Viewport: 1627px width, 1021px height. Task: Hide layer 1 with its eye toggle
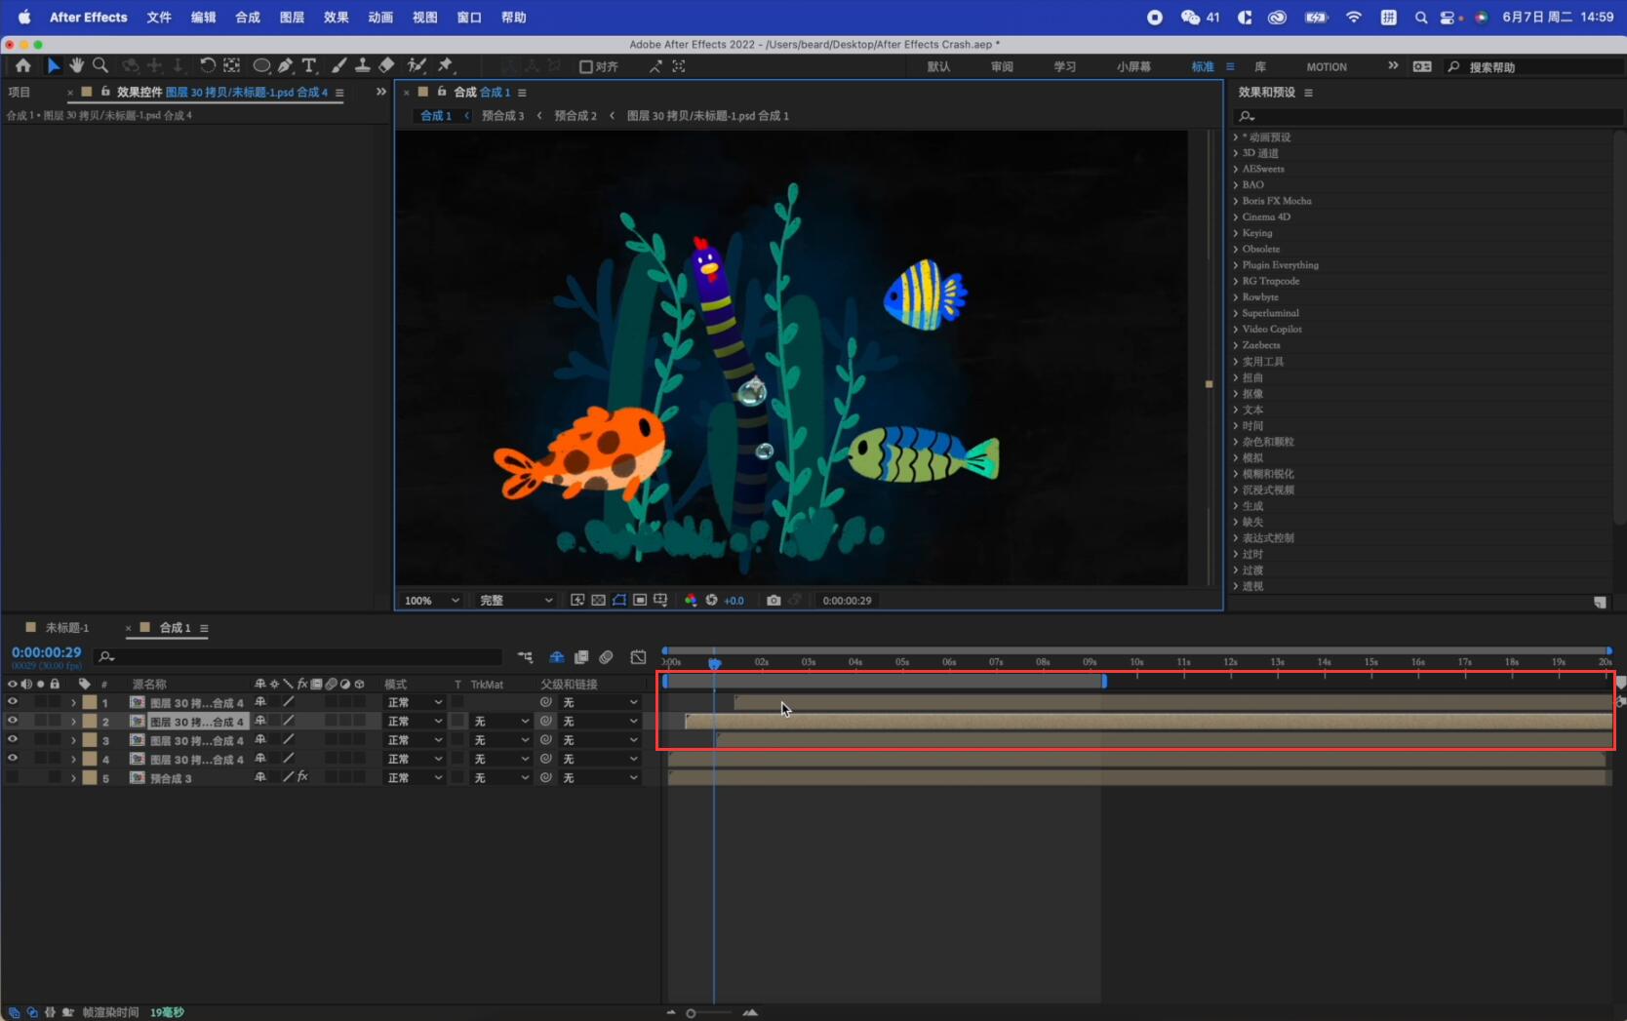pyautogui.click(x=12, y=702)
